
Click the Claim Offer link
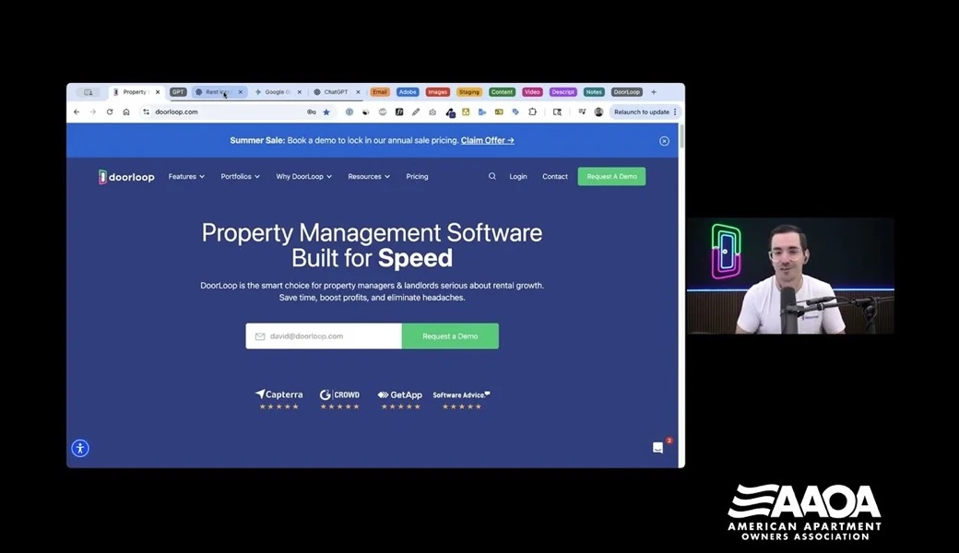(488, 140)
